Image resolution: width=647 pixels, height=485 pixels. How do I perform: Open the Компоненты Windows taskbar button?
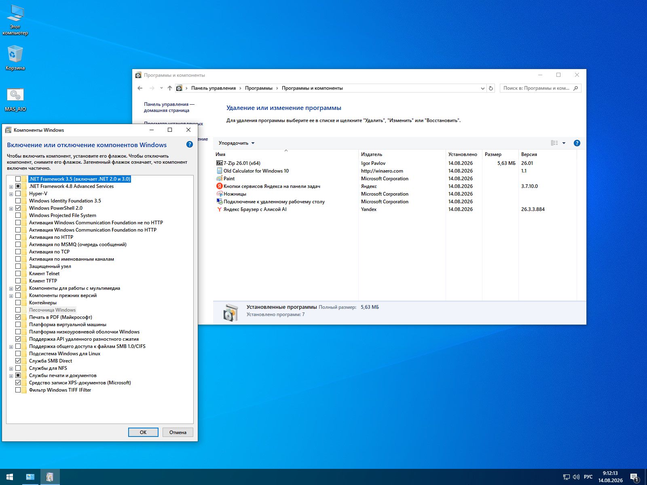(50, 477)
